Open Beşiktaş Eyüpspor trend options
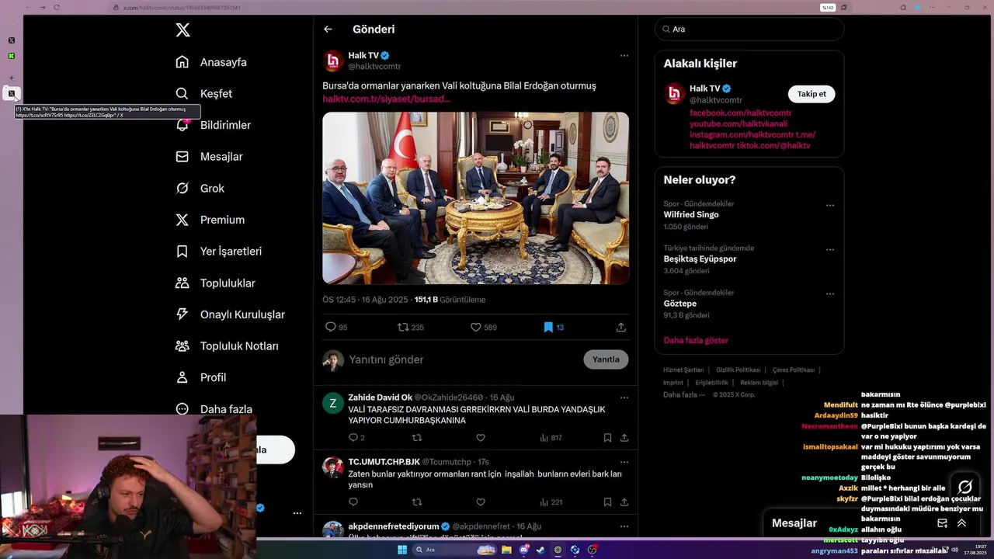Screen dimensions: 994x559 (830, 250)
